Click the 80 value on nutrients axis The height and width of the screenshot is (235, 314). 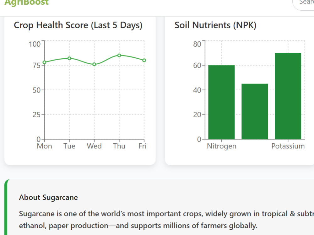coord(197,44)
